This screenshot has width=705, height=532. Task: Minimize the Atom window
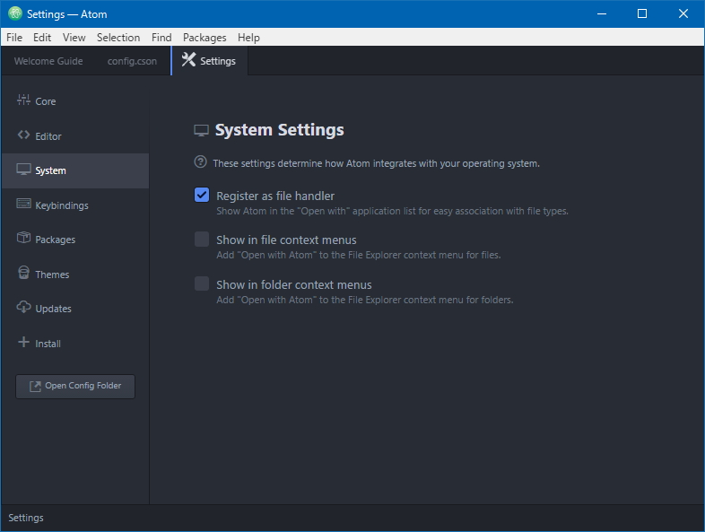[602, 14]
